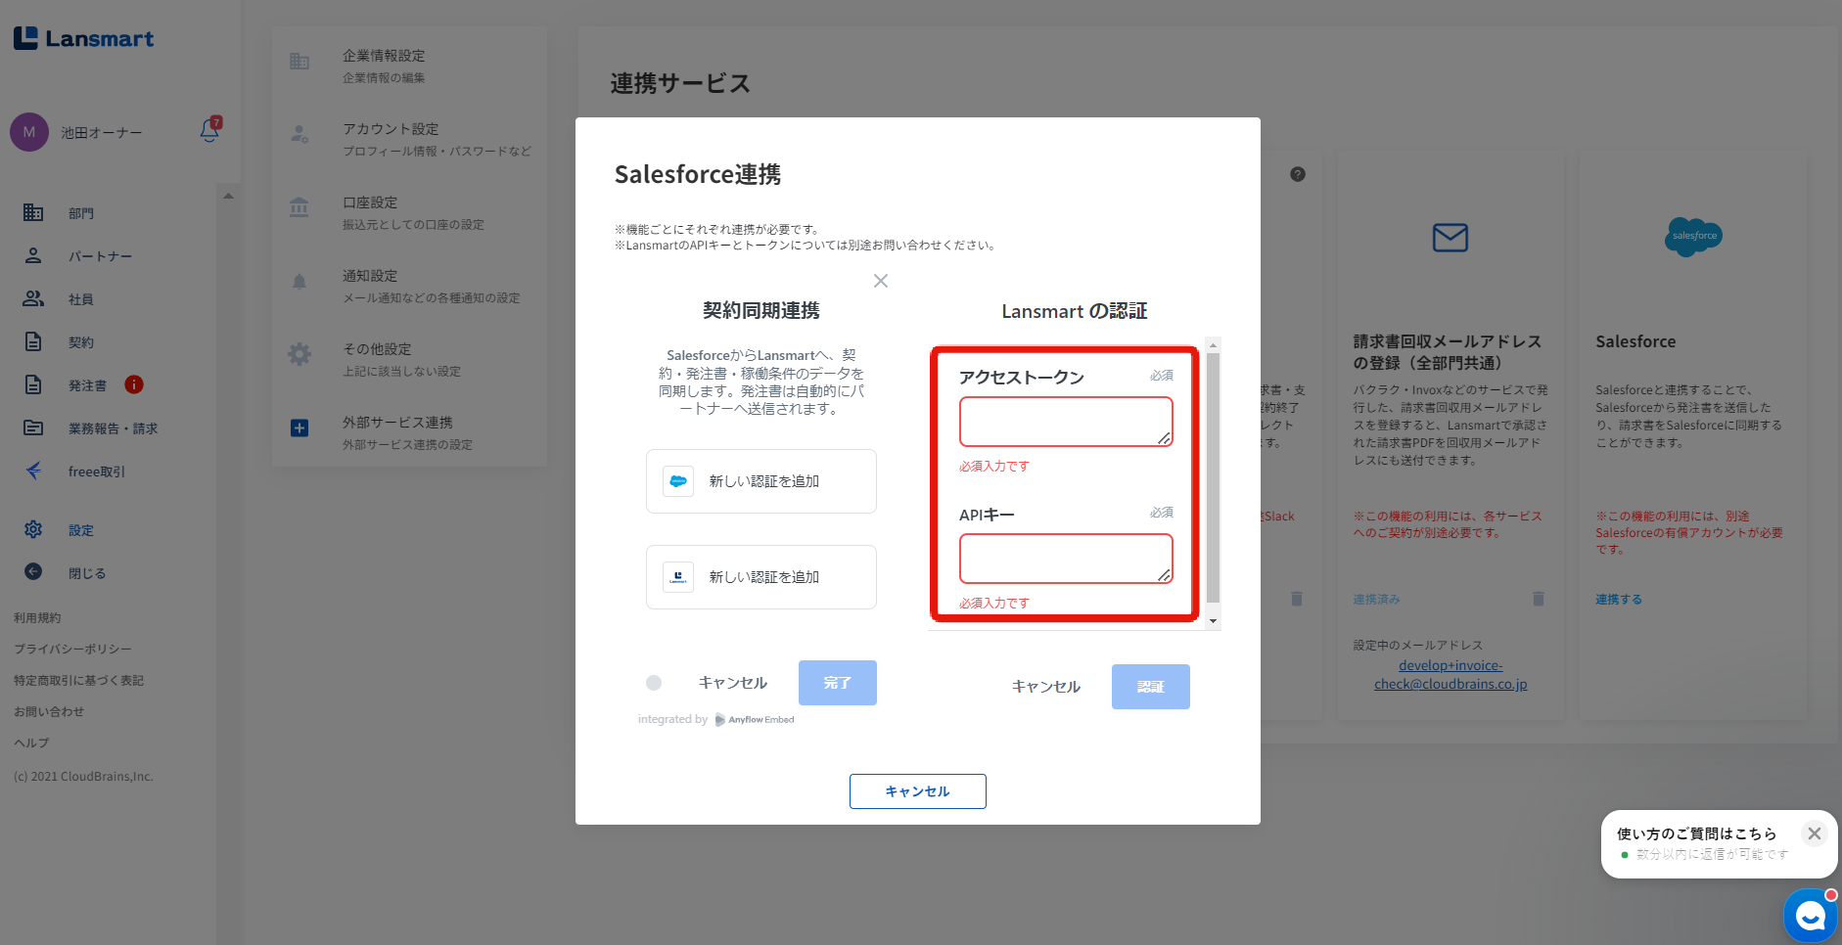The height and width of the screenshot is (945, 1842).
Task: Open 社員 in the sidebar
Action: point(81,299)
